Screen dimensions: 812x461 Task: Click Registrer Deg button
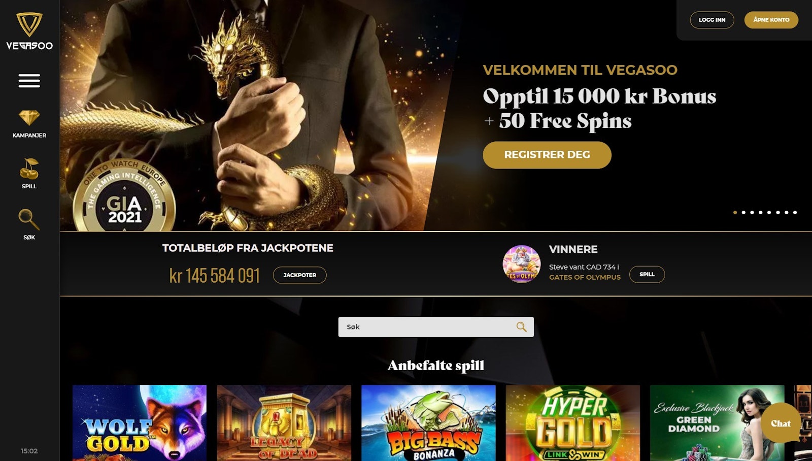point(547,155)
